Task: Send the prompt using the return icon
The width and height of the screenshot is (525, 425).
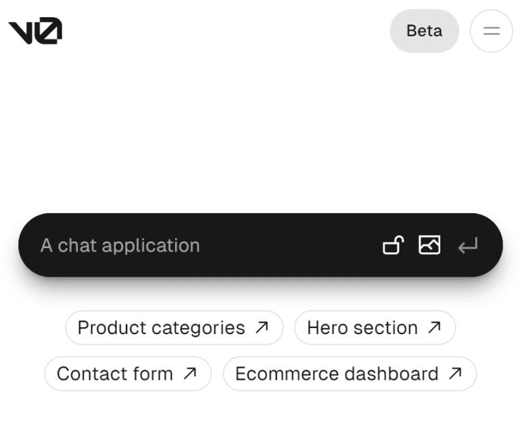Action: coord(468,245)
